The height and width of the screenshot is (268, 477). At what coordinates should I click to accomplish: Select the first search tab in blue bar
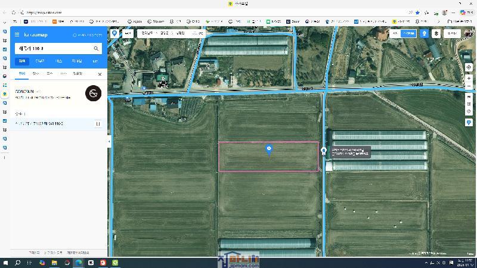click(x=22, y=61)
